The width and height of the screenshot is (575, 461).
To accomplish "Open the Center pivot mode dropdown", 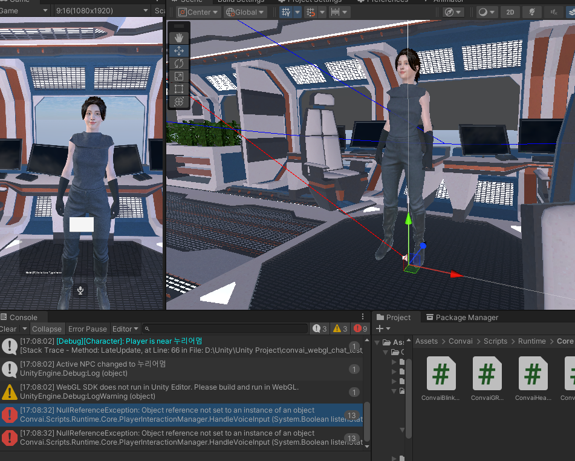I will click(x=198, y=12).
